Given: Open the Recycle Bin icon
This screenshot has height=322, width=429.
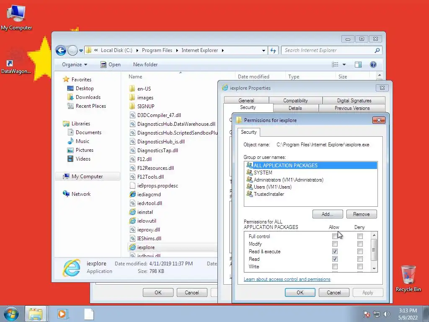Looking at the screenshot, I should pos(408,278).
